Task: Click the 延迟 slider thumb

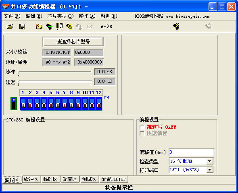Action: click(x=19, y=82)
